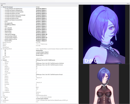Open the Info tab

pos(2,5)
